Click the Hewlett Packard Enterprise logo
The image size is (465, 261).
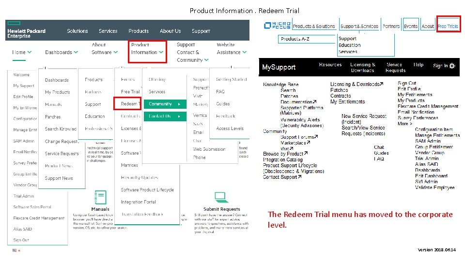point(26,30)
